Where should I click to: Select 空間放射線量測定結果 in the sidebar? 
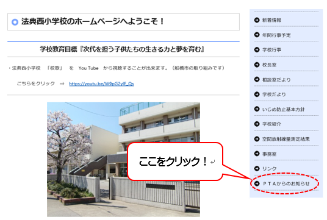coord(286,139)
